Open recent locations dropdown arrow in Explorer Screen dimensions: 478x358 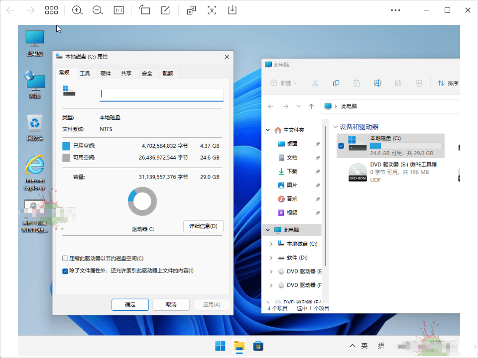tap(299, 106)
